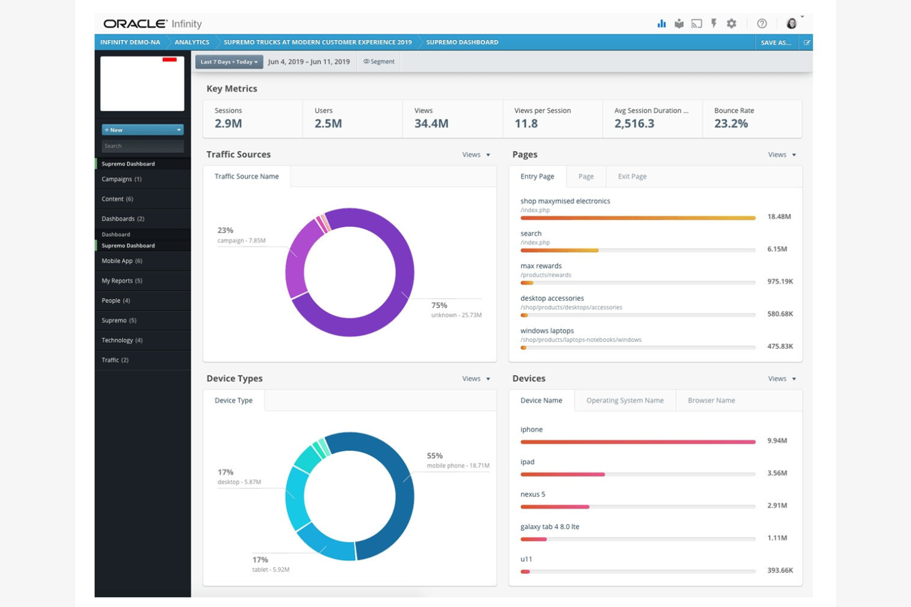Switch to the Exit Page tab
Viewport: 911px width, 607px height.
(632, 177)
